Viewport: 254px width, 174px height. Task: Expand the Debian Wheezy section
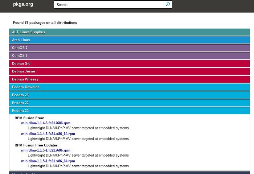coord(130,79)
